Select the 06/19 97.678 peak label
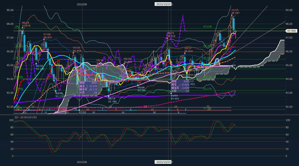The width and height of the screenshot is (299, 166). (x=26, y=24)
